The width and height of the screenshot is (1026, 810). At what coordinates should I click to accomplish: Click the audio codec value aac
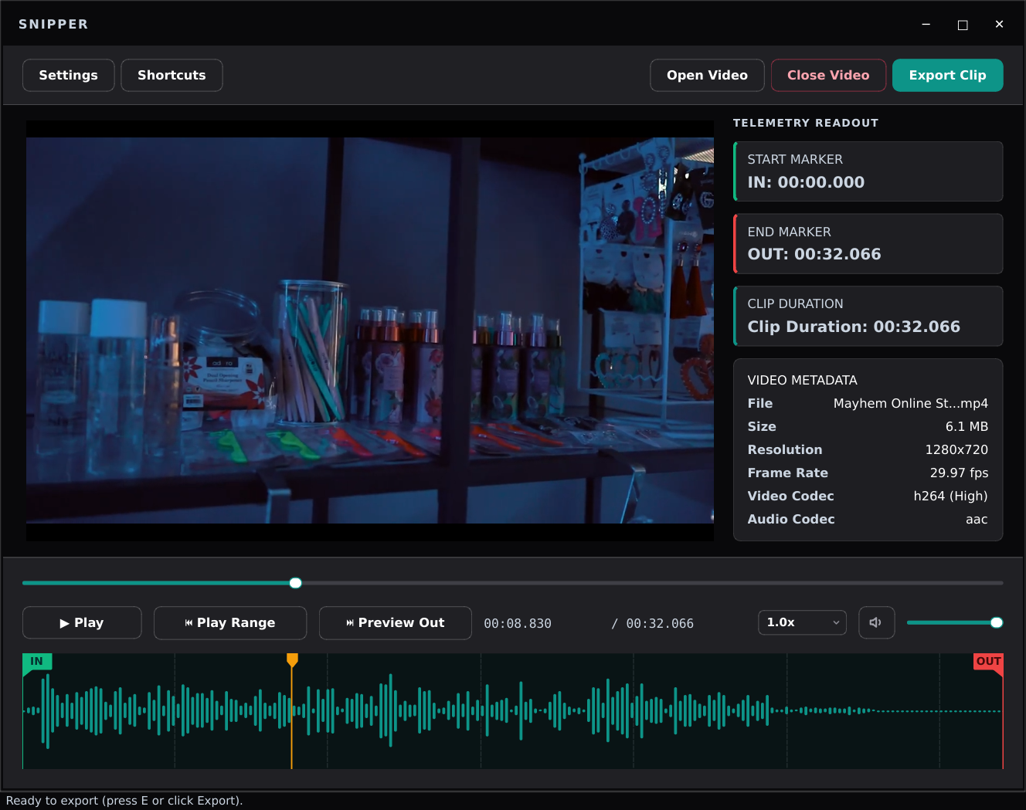click(x=977, y=519)
